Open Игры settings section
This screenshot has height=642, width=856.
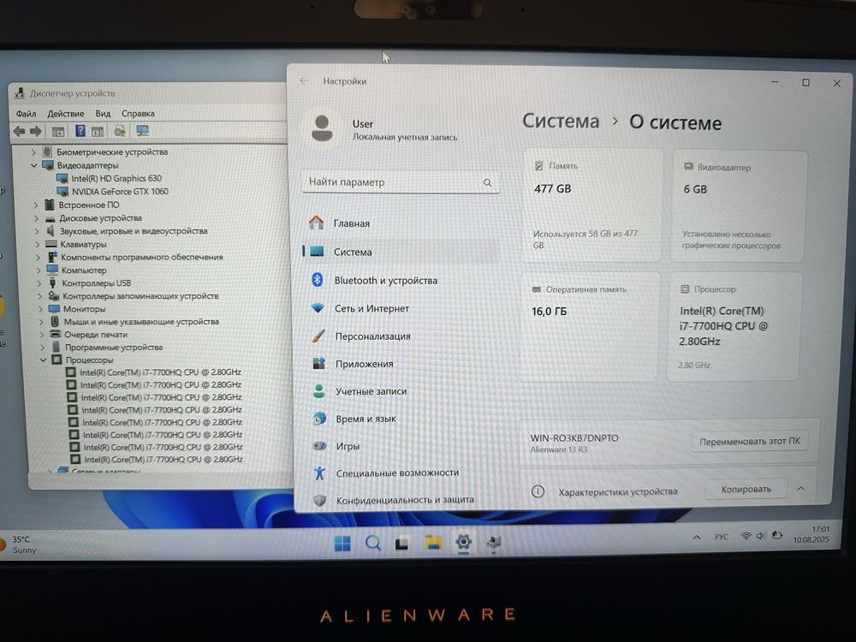point(348,446)
